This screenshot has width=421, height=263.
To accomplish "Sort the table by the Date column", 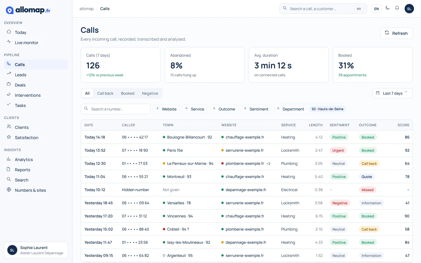I will (89, 125).
